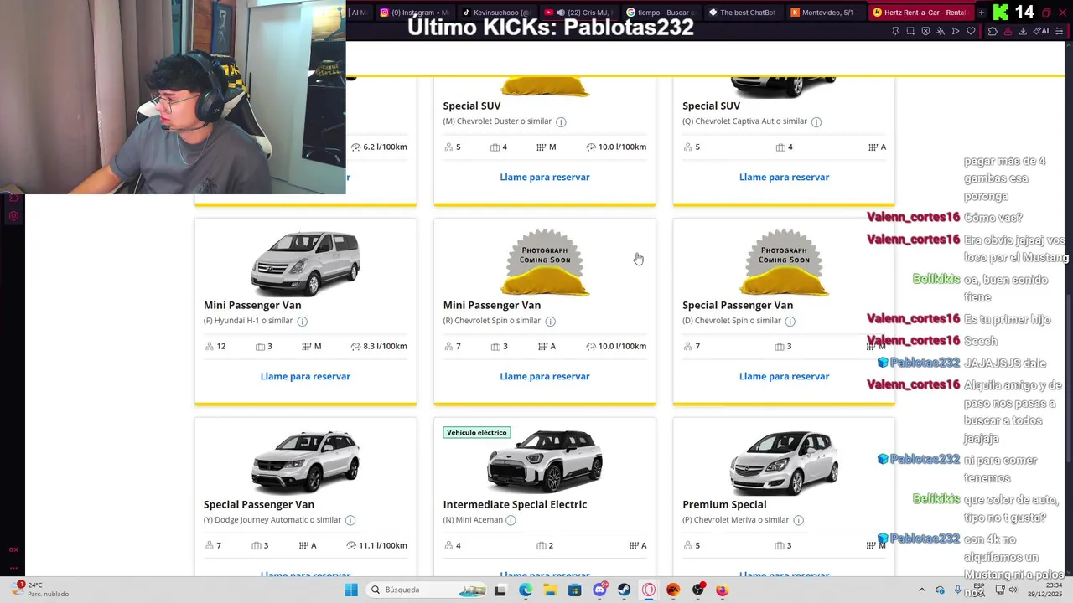Open Firefox from the taskbar
This screenshot has width=1073, height=603.
pyautogui.click(x=722, y=590)
